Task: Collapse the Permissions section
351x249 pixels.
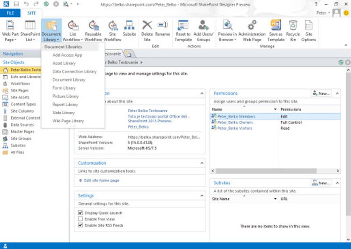Action: pos(337,94)
